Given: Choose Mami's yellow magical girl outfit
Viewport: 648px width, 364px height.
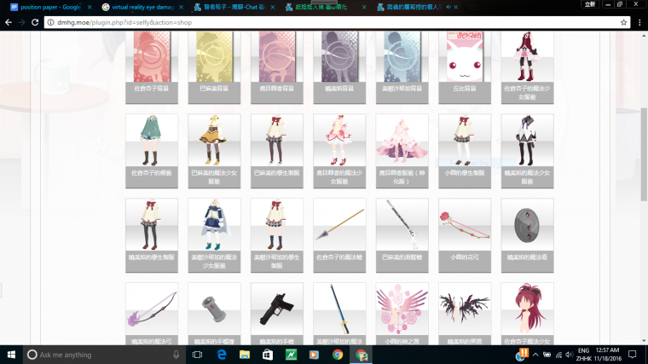Looking at the screenshot, I should pos(214,151).
